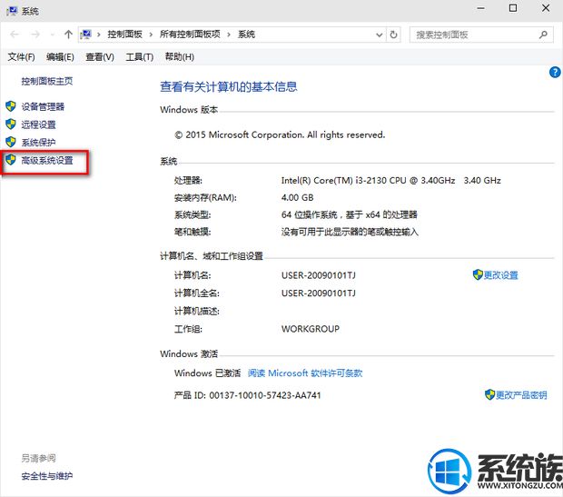
Task: Open 阅读 Microsoft 软件许可条款 link
Action: 305,373
